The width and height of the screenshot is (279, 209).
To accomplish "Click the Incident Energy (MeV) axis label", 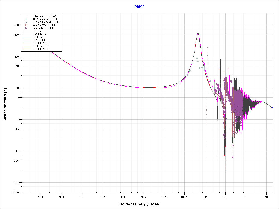I will tap(141, 204).
